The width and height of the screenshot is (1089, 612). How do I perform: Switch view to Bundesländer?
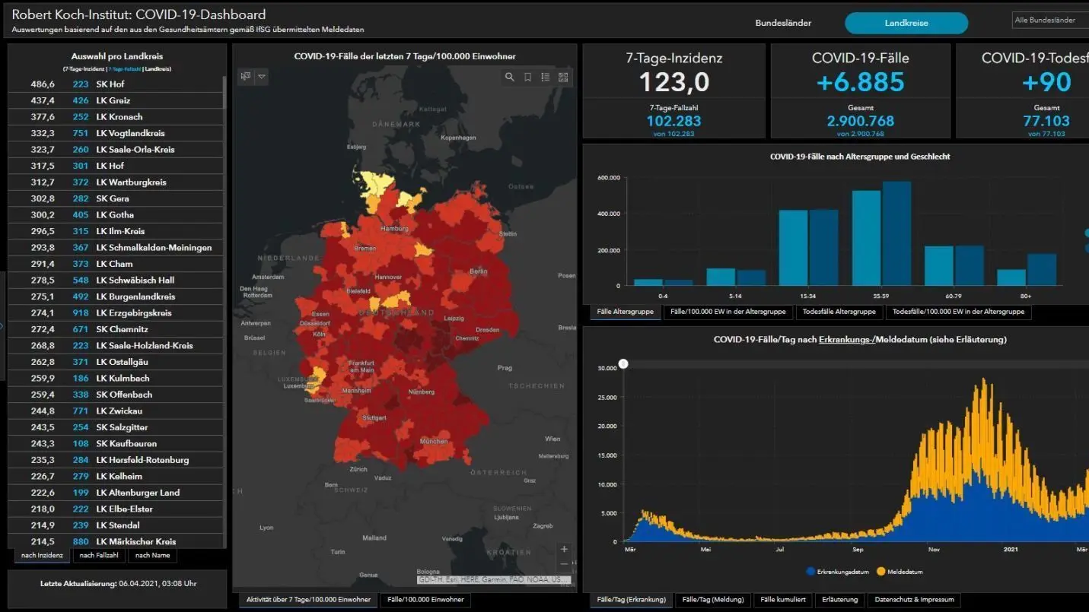pyautogui.click(x=783, y=23)
